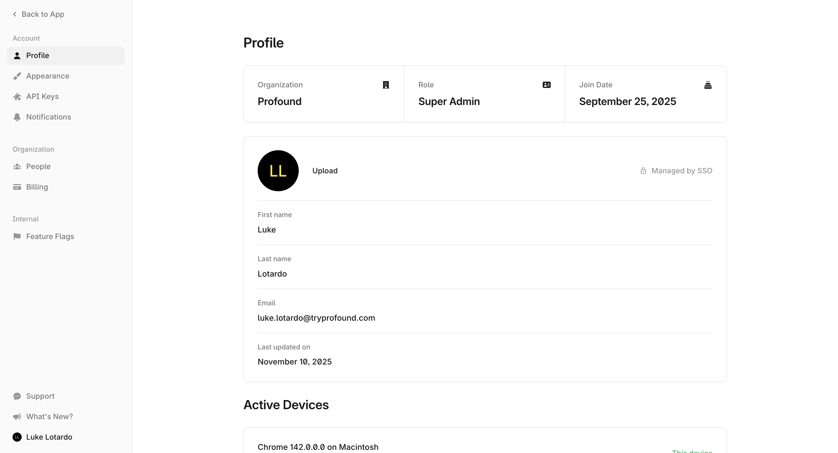
Task: Click the Last updated on label
Action: tap(284, 347)
